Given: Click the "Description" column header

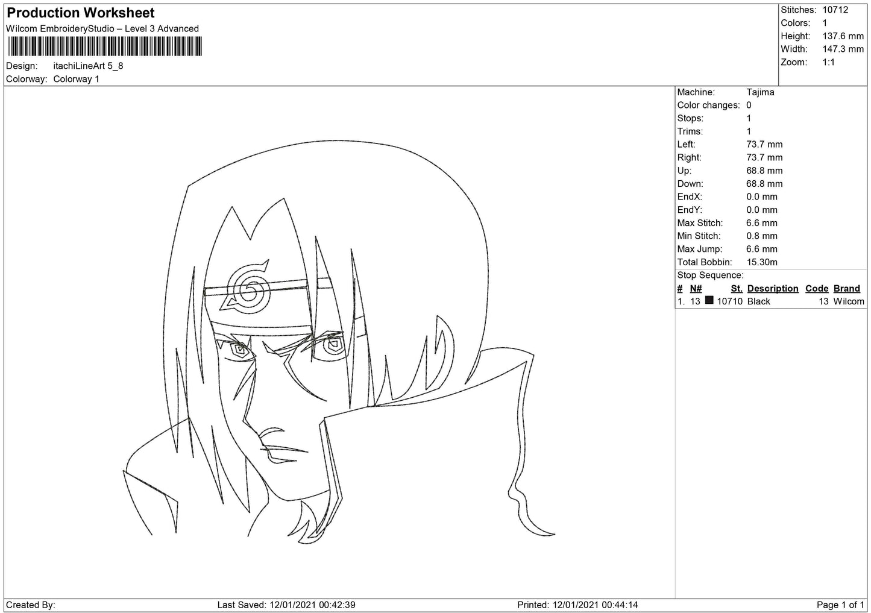Looking at the screenshot, I should click(773, 289).
